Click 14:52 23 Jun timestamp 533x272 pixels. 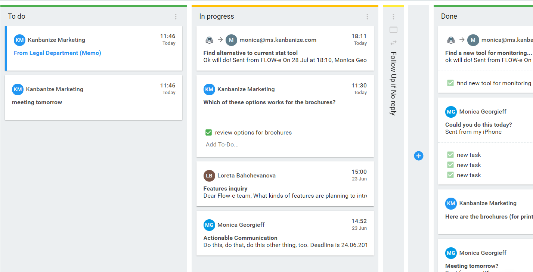[359, 224]
